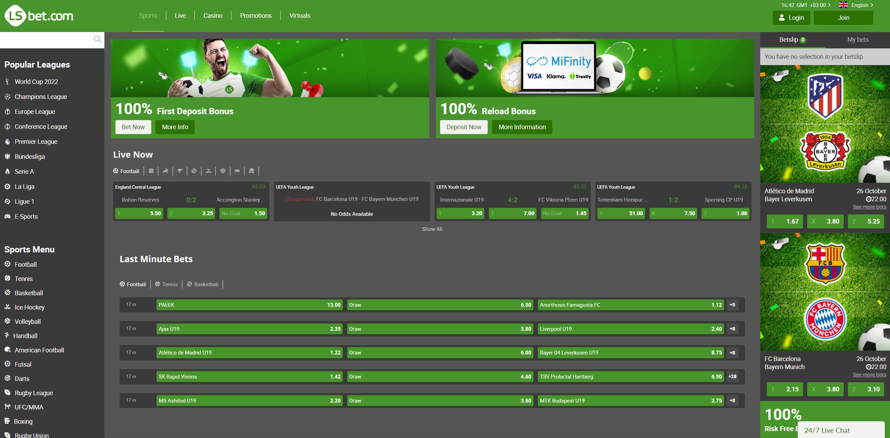Click the World Cup 2022 trophy icon

pyautogui.click(x=7, y=81)
